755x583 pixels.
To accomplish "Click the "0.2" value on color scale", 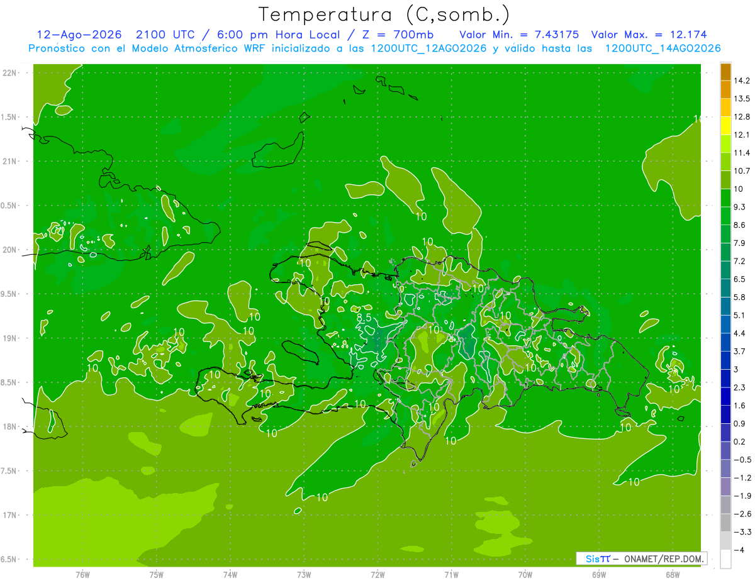I will 741,441.
